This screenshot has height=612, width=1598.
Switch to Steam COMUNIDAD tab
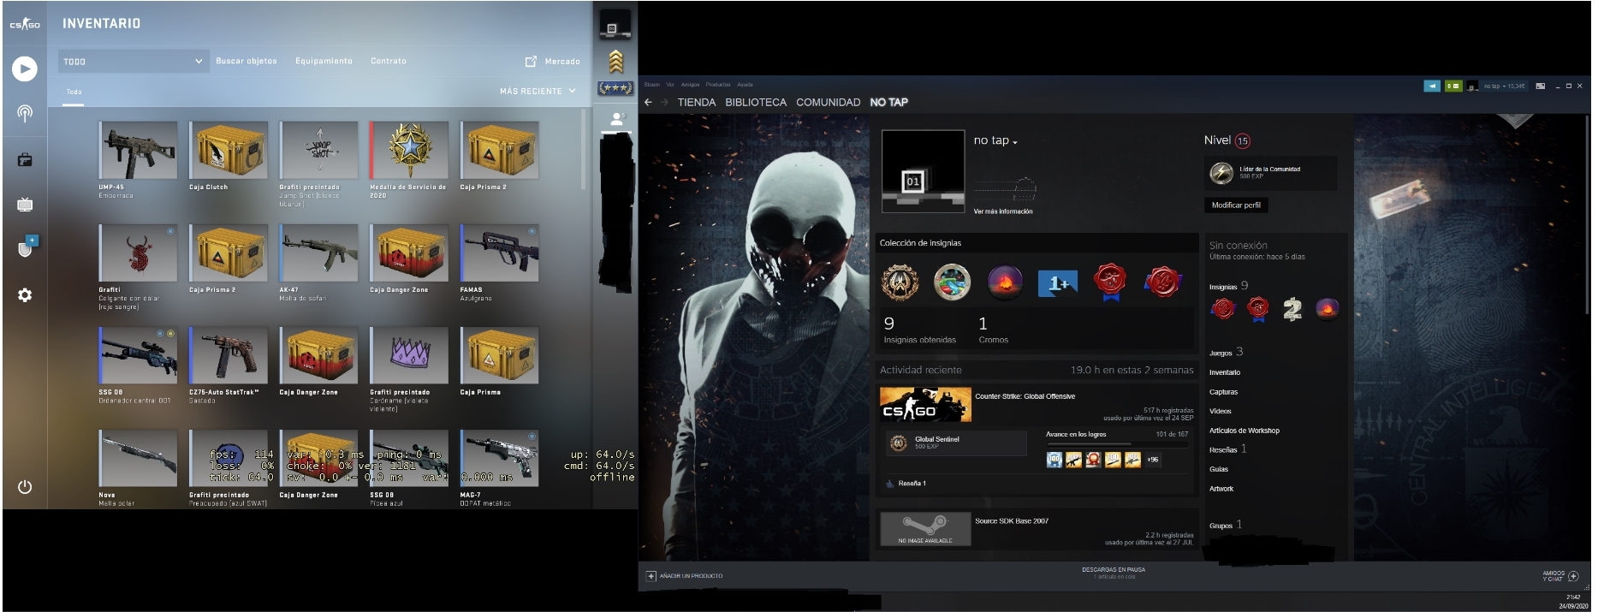click(828, 102)
